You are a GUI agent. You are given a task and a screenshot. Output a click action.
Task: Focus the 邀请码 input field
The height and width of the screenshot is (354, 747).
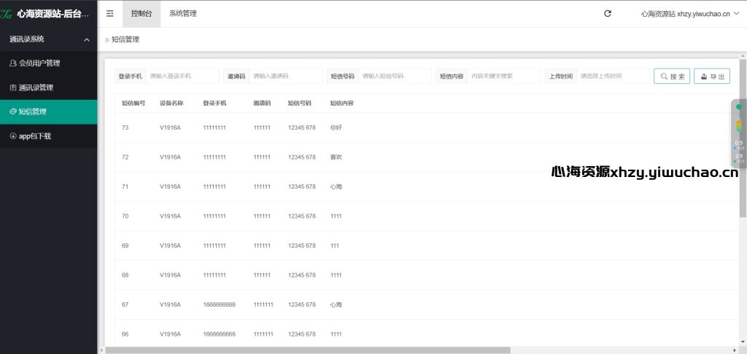[286, 76]
